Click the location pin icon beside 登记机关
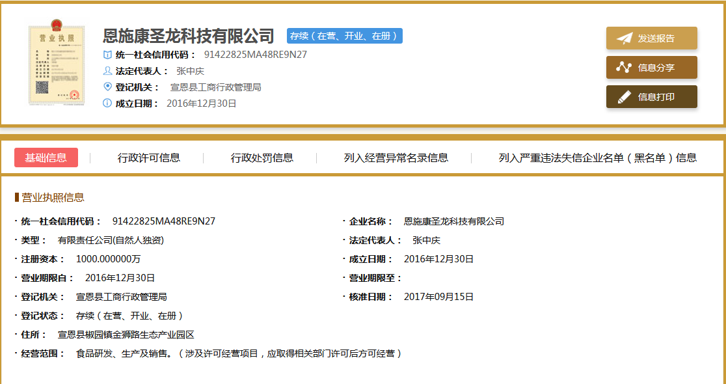The width and height of the screenshot is (726, 384). [107, 87]
